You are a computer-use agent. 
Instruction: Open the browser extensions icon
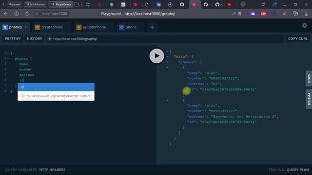pyautogui.click(x=295, y=14)
